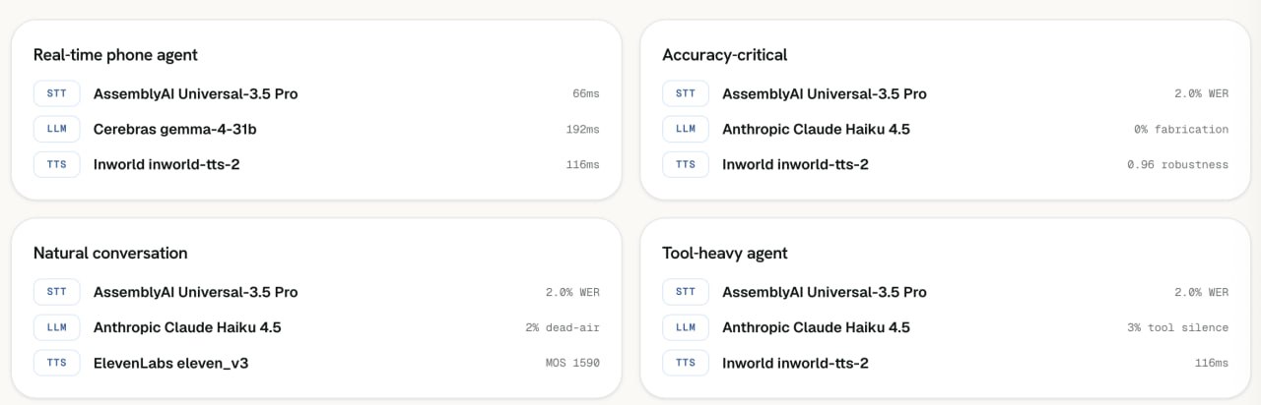Click the STT badge in Tool-heavy agent card
Image resolution: width=1261 pixels, height=405 pixels.
(685, 292)
